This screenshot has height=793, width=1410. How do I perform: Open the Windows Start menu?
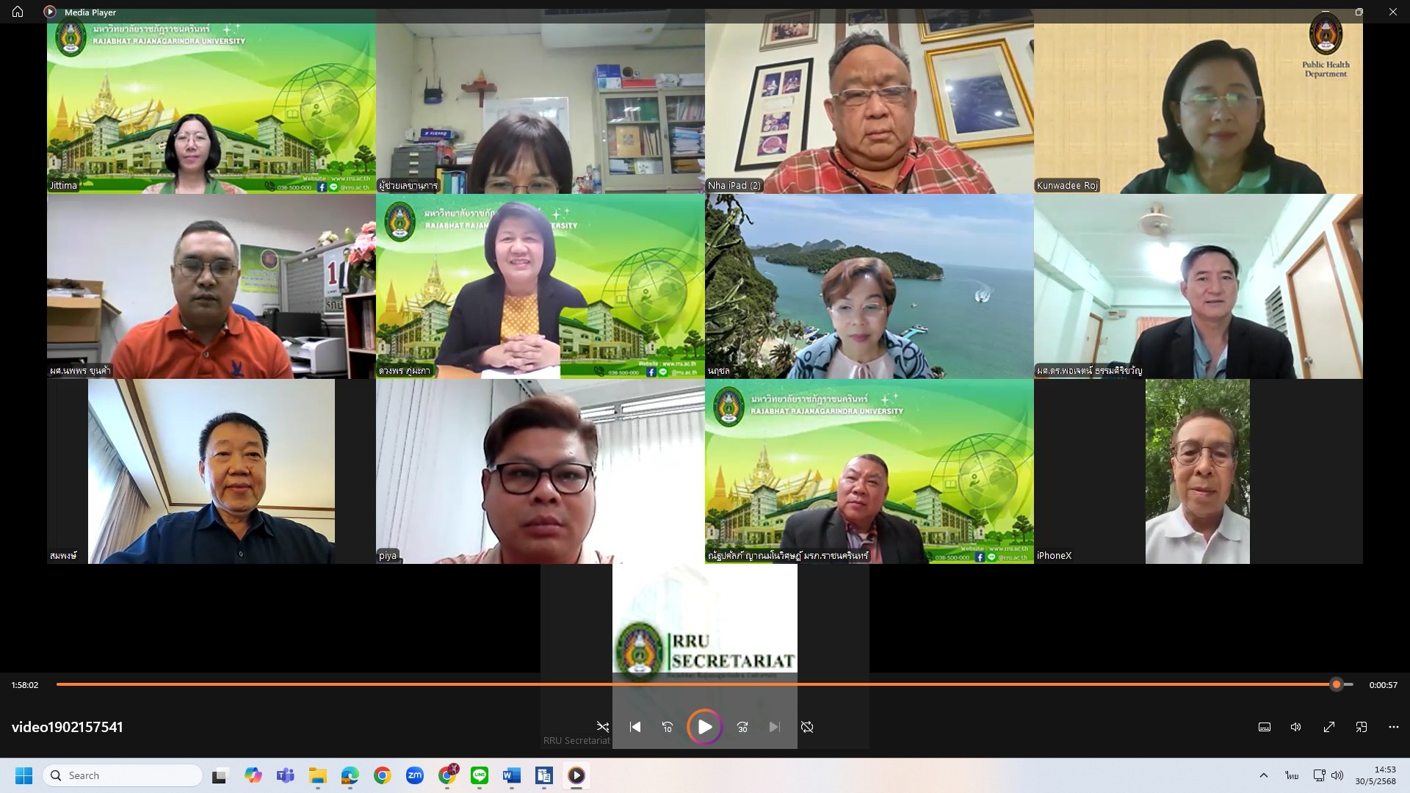coord(23,775)
